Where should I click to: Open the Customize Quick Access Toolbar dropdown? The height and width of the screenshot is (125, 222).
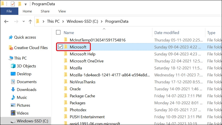coord(26,4)
